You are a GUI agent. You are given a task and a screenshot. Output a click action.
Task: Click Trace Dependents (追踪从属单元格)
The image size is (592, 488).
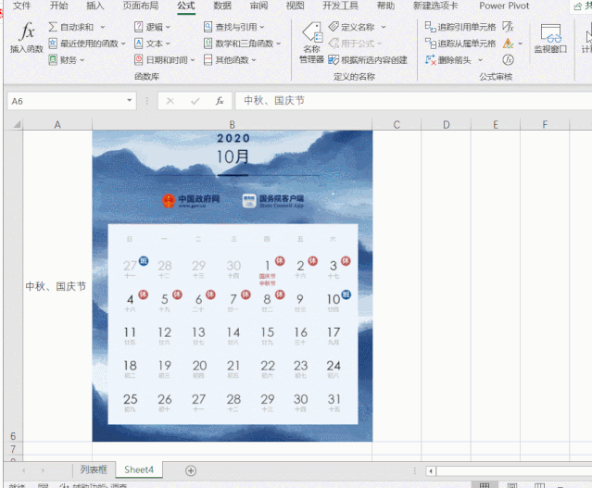click(460, 44)
